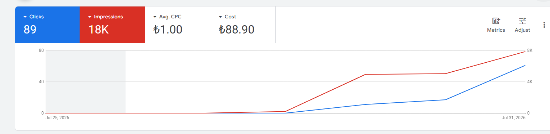Click the red impressions line peak
The height and width of the screenshot is (134, 550).
pos(525,52)
